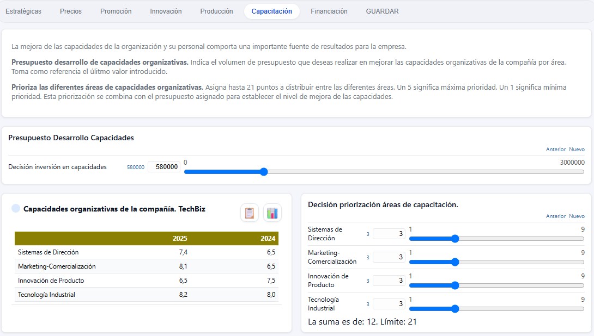Adjust the Sistemas de Dirección priority slider
Screen dimensions: 594x336
tap(496, 239)
